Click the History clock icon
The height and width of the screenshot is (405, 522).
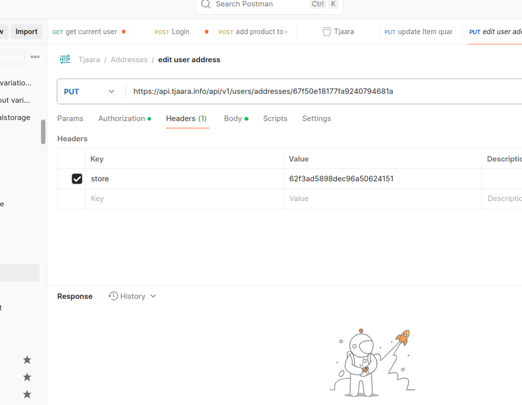[113, 296]
